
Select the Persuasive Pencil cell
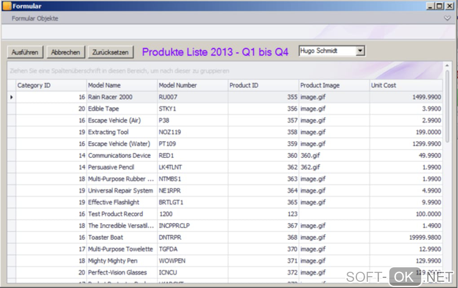(x=122, y=167)
